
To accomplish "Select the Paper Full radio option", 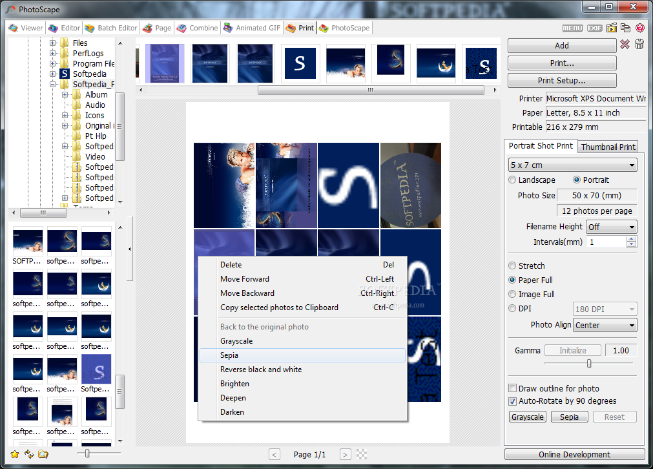I will (512, 280).
